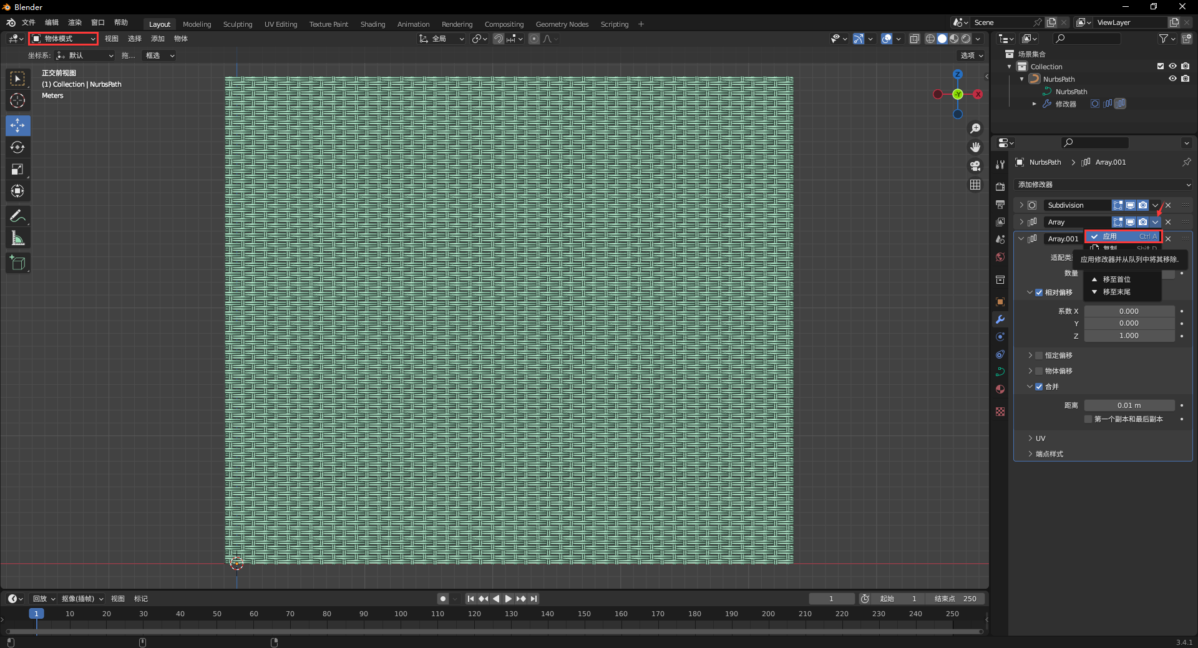Switch to solid viewport shading

point(942,39)
